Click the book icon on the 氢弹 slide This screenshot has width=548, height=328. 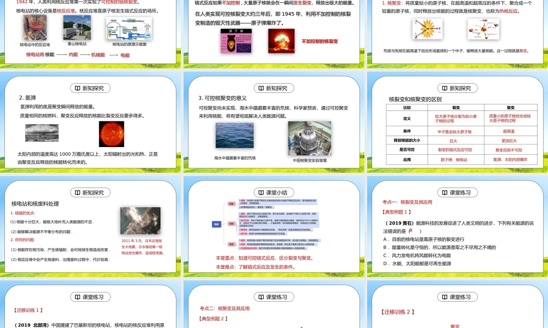coord(77,88)
